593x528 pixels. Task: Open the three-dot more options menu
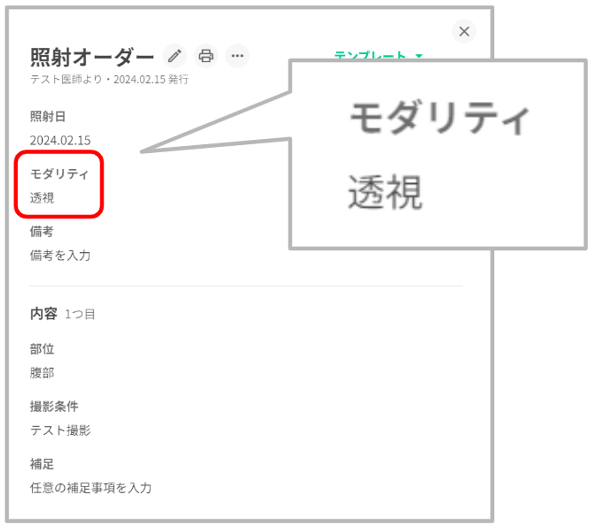tap(237, 56)
